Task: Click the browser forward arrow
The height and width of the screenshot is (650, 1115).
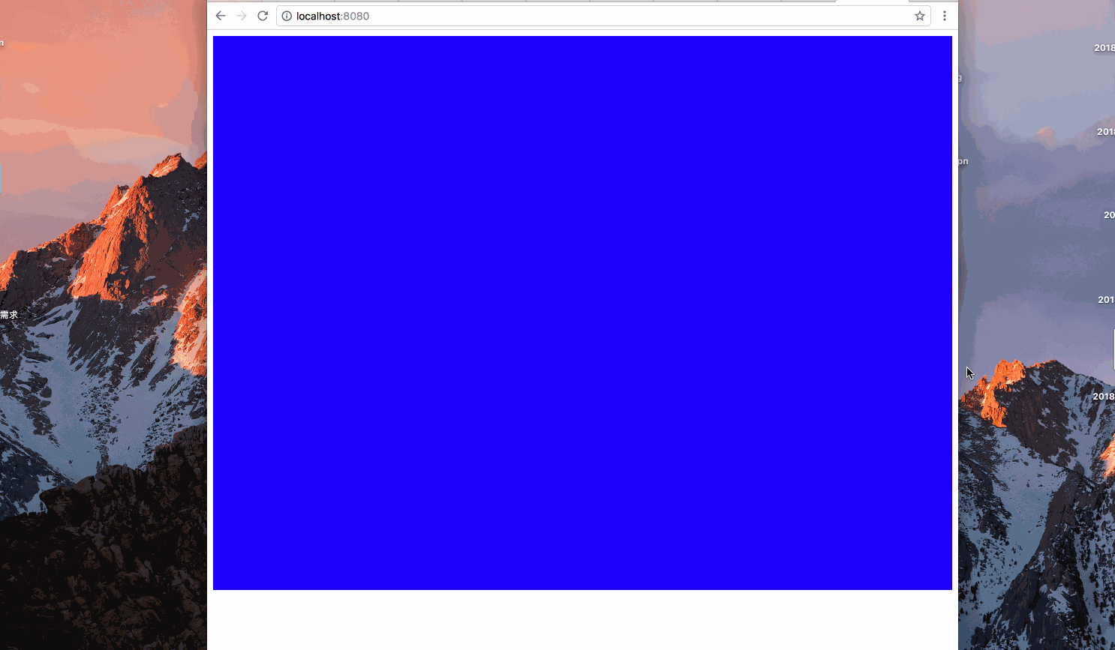Action: [x=242, y=16]
